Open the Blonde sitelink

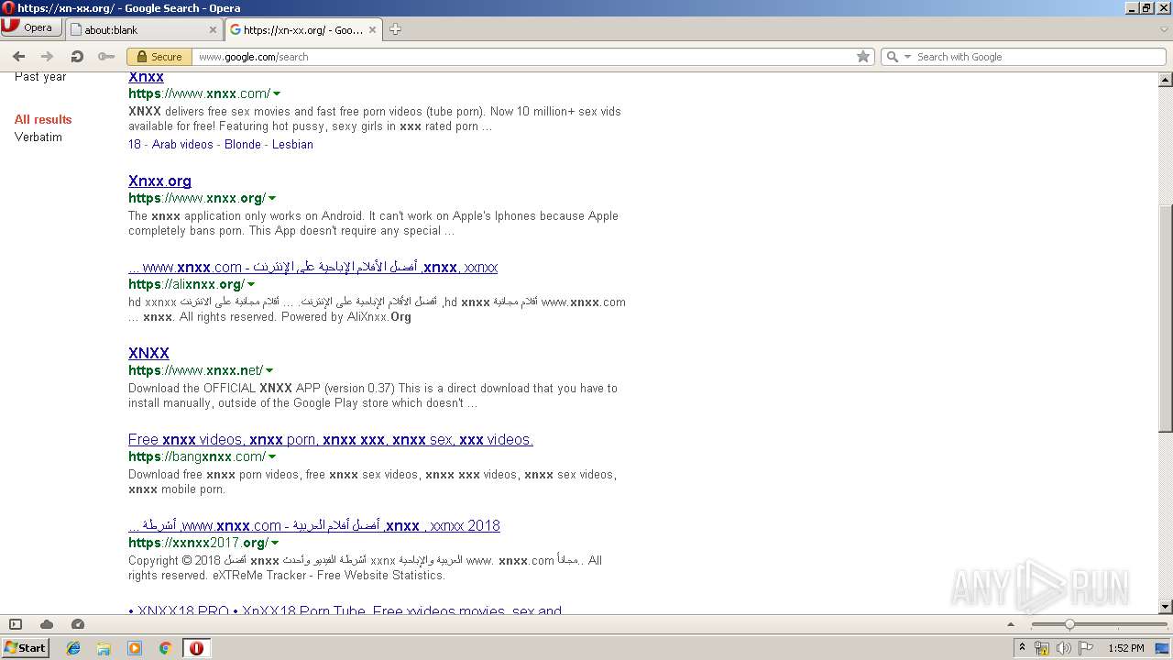click(x=242, y=144)
